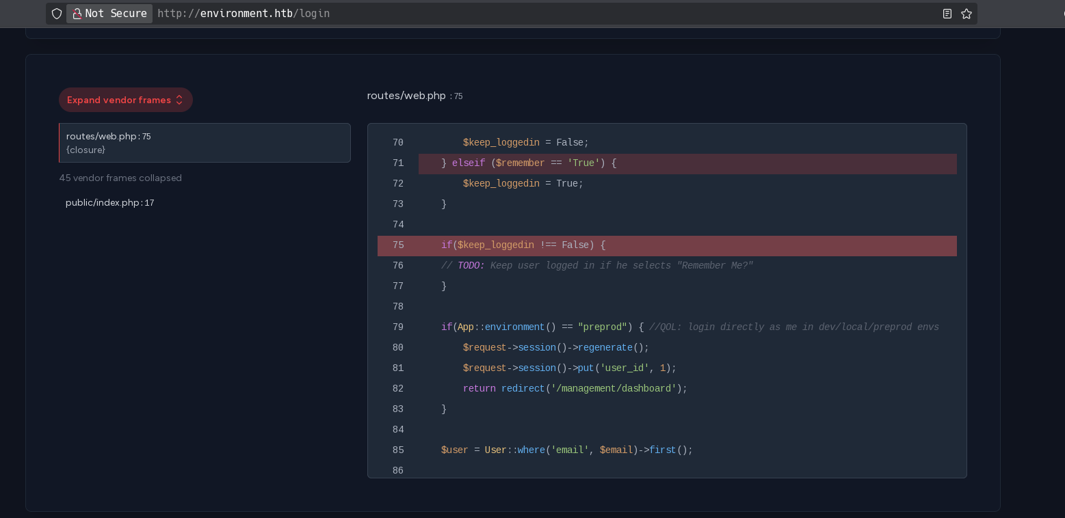Click the Not Secure padlock icon
The width and height of the screenshot is (1065, 518).
coord(77,14)
